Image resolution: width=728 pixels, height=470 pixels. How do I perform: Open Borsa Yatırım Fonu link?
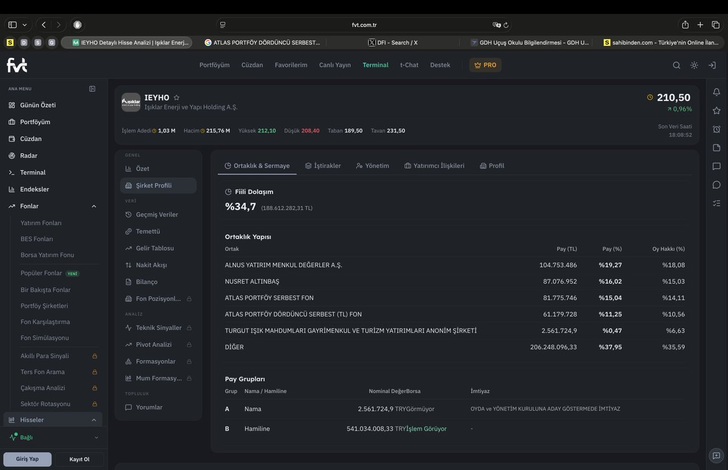pyautogui.click(x=47, y=255)
